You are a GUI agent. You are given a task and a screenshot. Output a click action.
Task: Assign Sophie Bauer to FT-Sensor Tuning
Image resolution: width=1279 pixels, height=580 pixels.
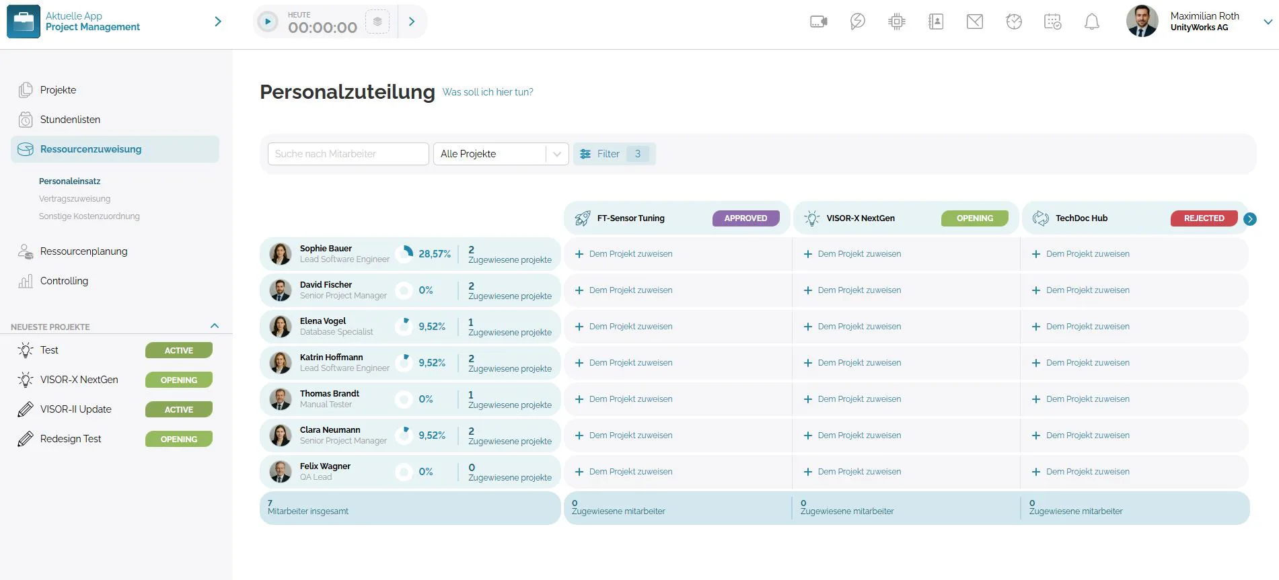click(x=624, y=254)
